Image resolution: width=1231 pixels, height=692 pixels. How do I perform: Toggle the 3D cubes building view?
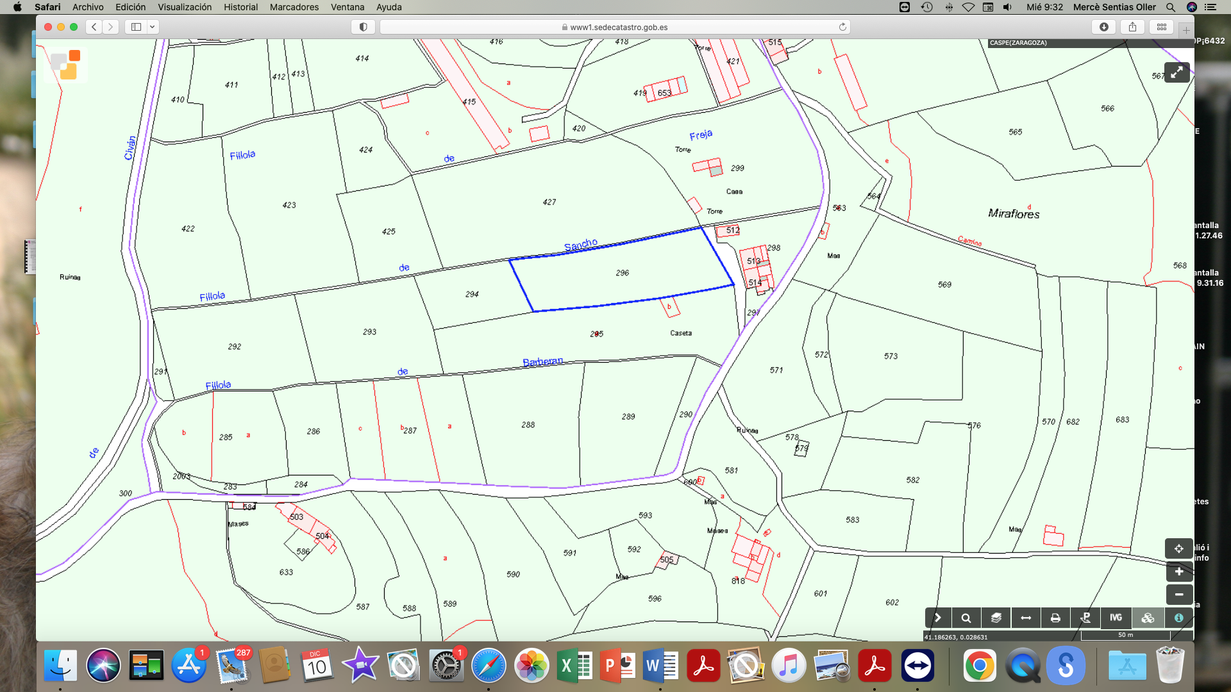(x=1148, y=618)
